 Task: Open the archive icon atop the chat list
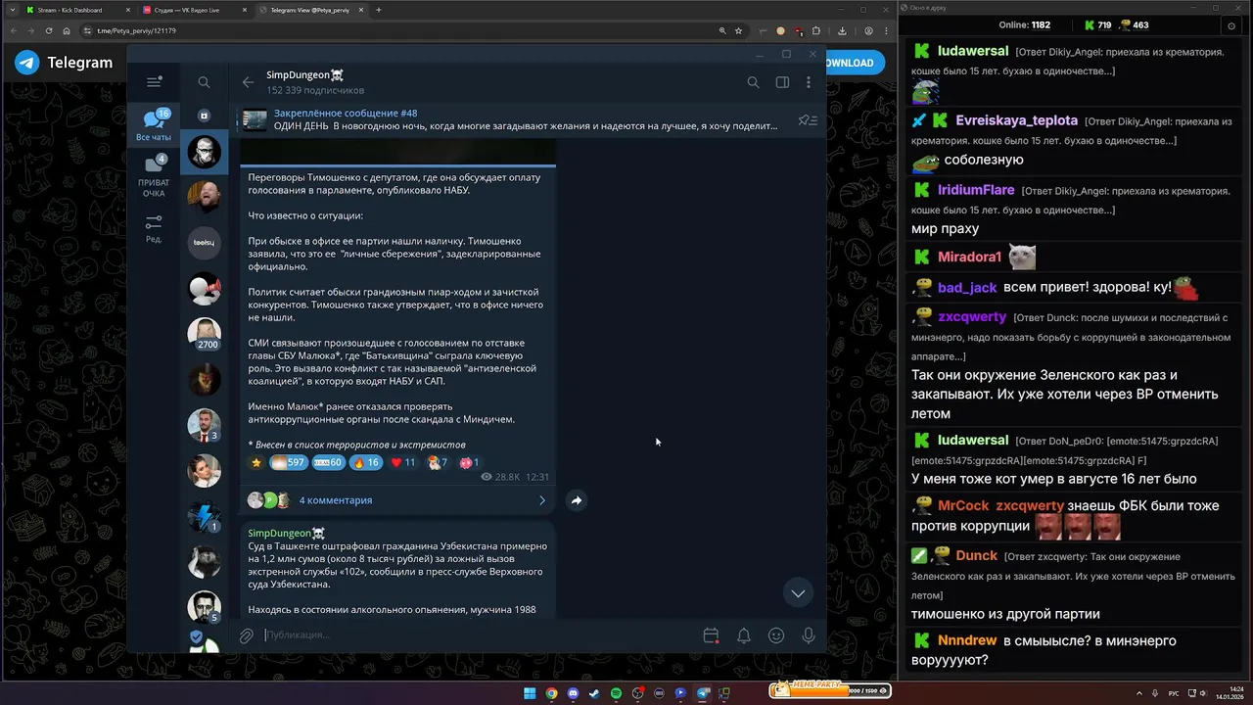tap(204, 116)
